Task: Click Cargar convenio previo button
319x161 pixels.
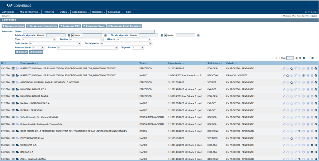Action: tap(42, 26)
